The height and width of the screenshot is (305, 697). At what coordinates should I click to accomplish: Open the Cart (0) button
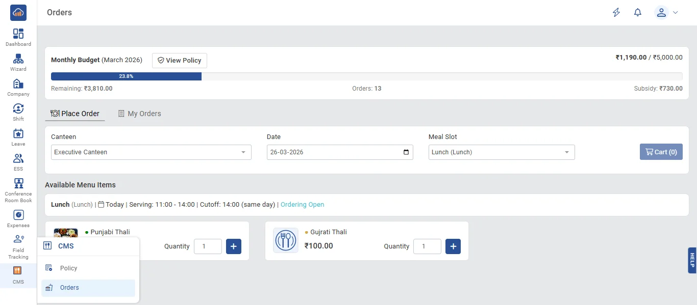661,152
